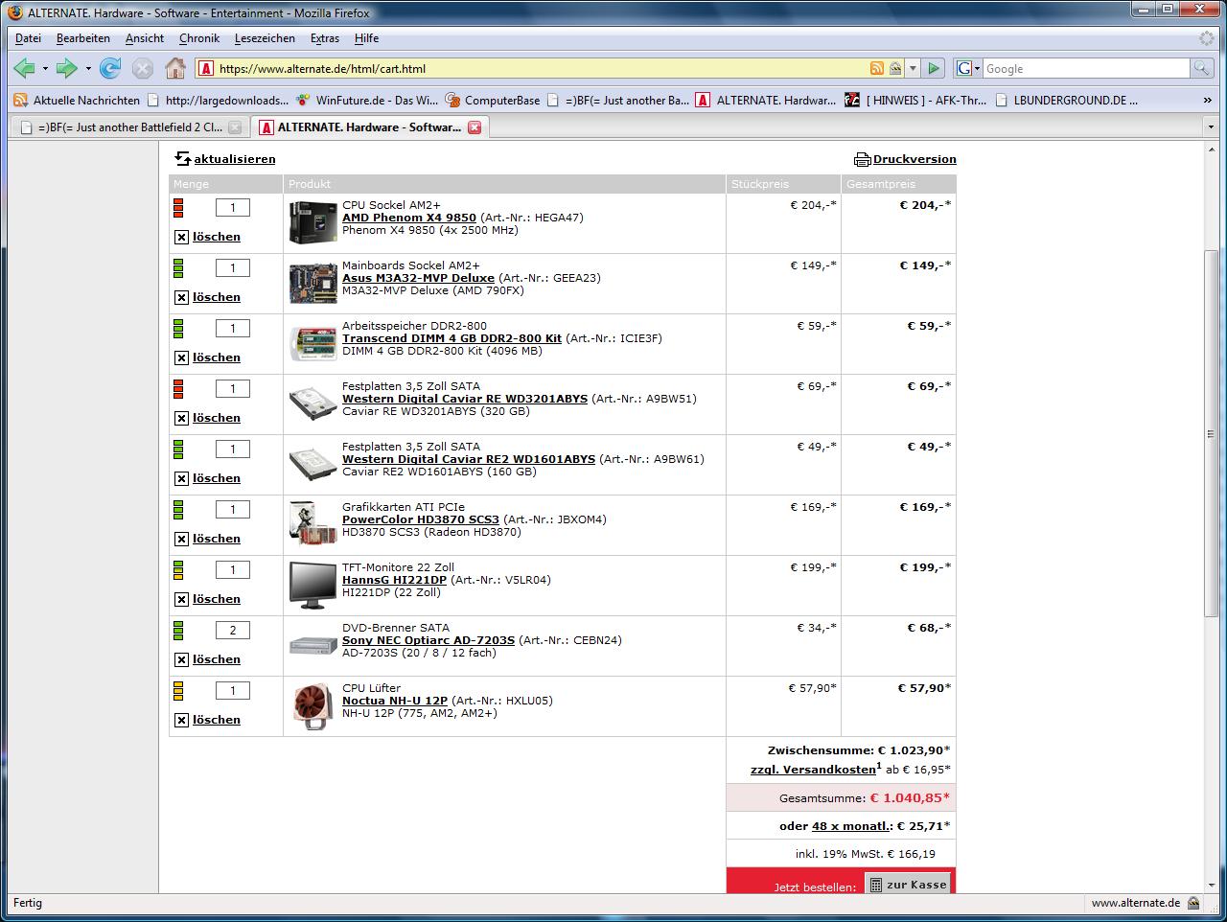Image resolution: width=1227 pixels, height=922 pixels.
Task: Close the ALTERNATE tab with red X
Action: click(474, 127)
